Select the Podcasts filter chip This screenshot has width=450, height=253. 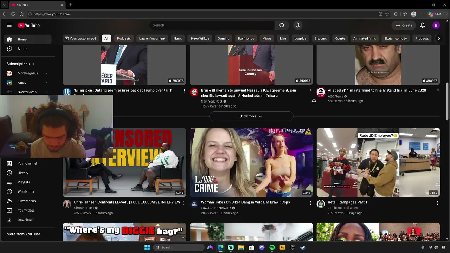coord(124,38)
